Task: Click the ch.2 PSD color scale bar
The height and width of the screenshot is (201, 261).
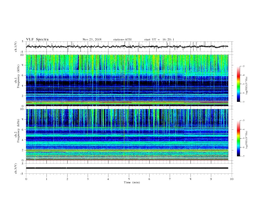Action: pyautogui.click(x=238, y=138)
